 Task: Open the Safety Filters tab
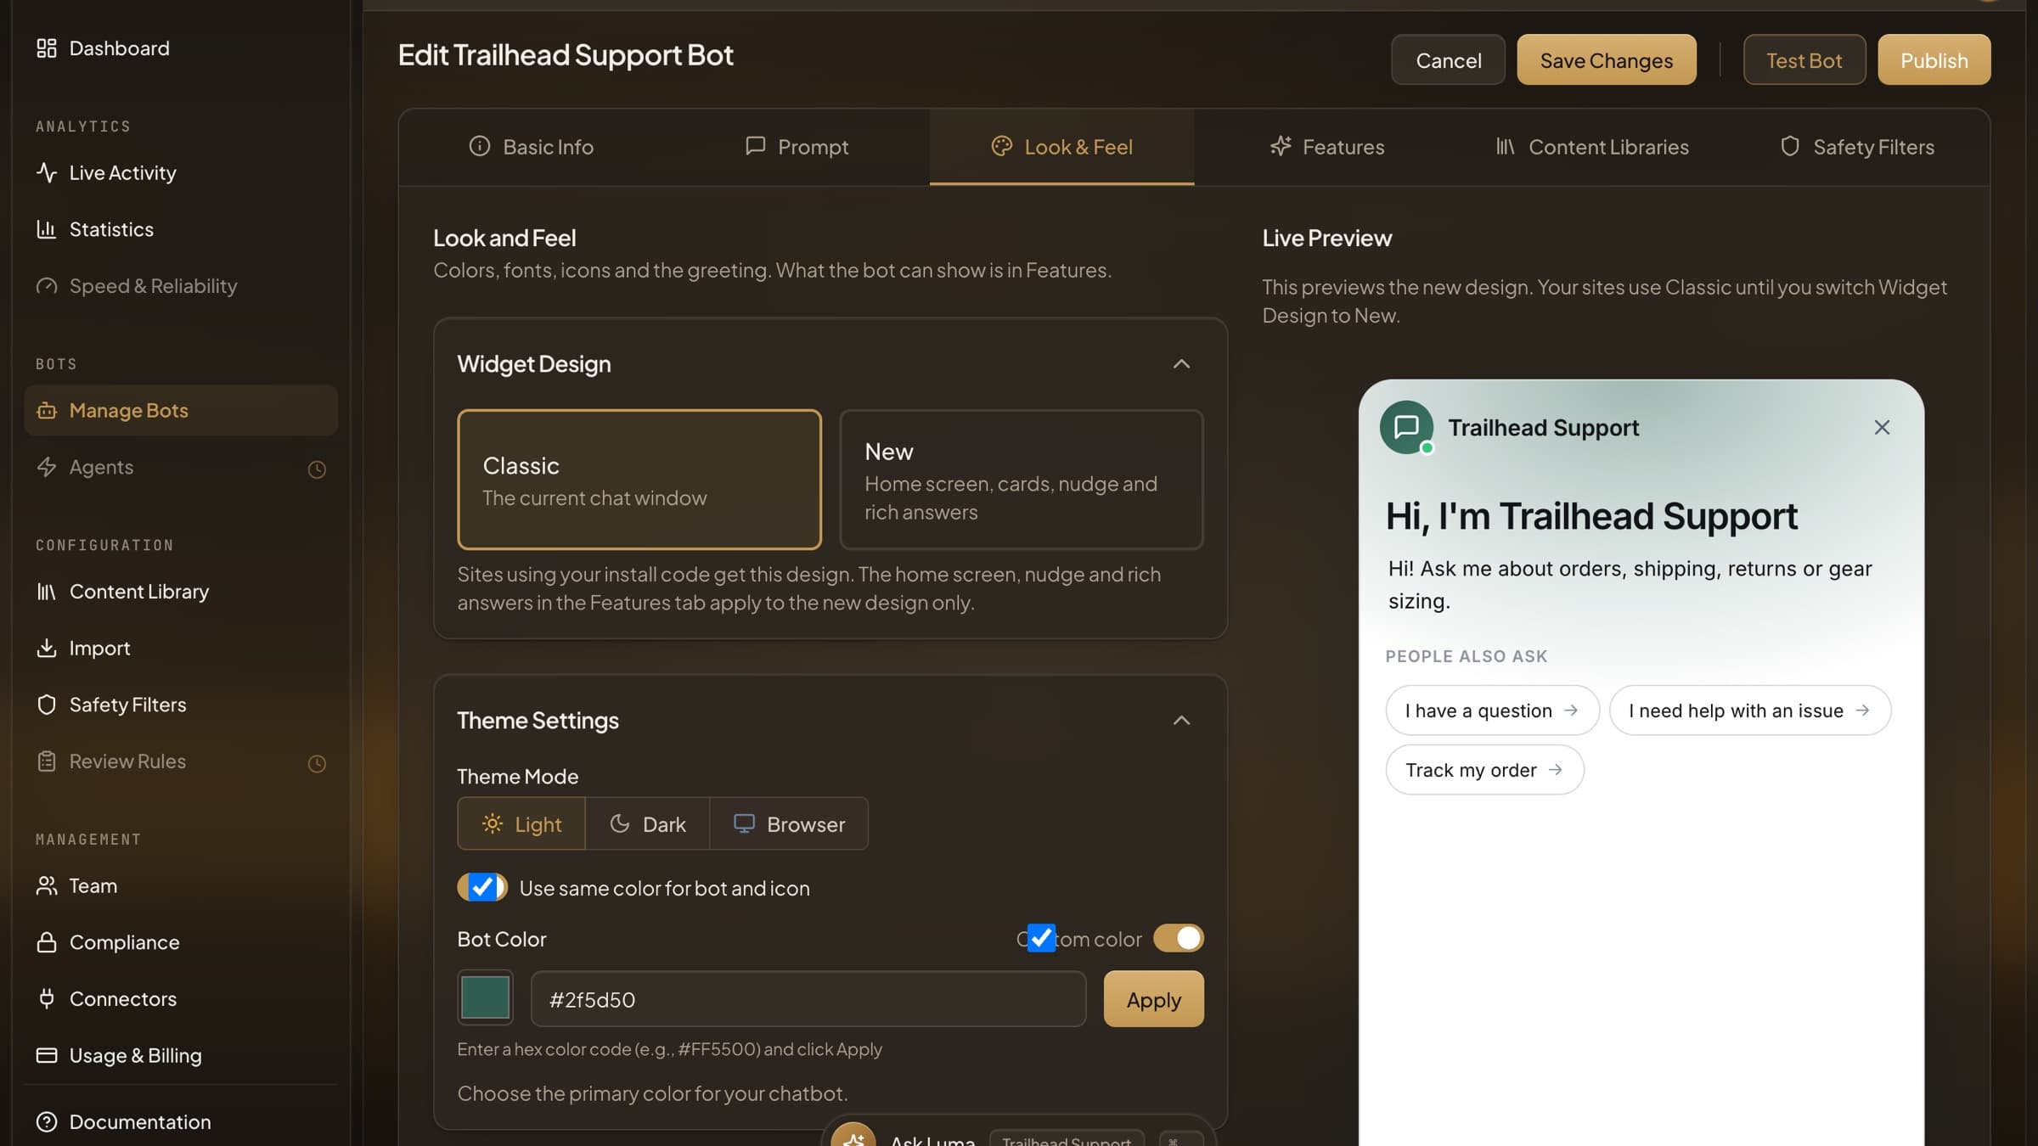(x=1857, y=147)
